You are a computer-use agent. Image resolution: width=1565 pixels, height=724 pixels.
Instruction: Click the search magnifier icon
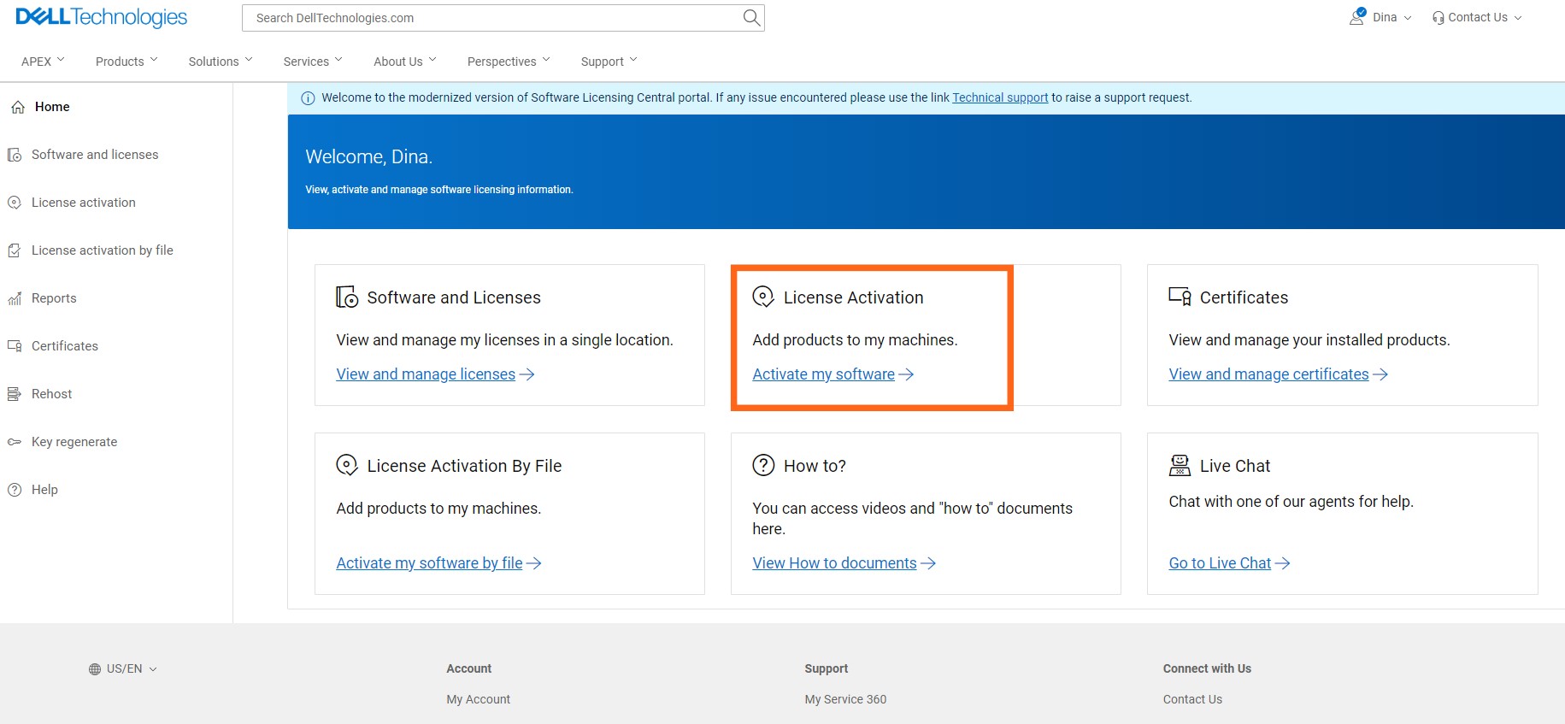750,18
